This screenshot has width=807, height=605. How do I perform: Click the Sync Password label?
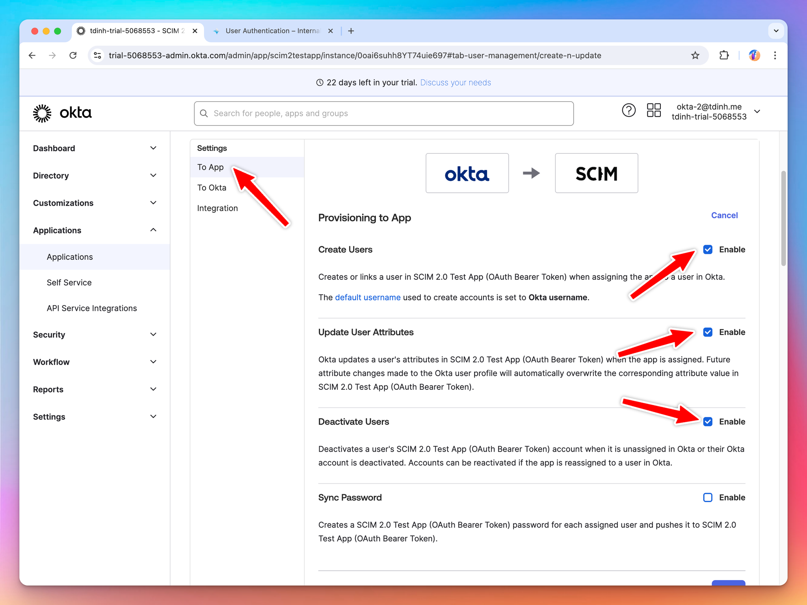tap(350, 497)
